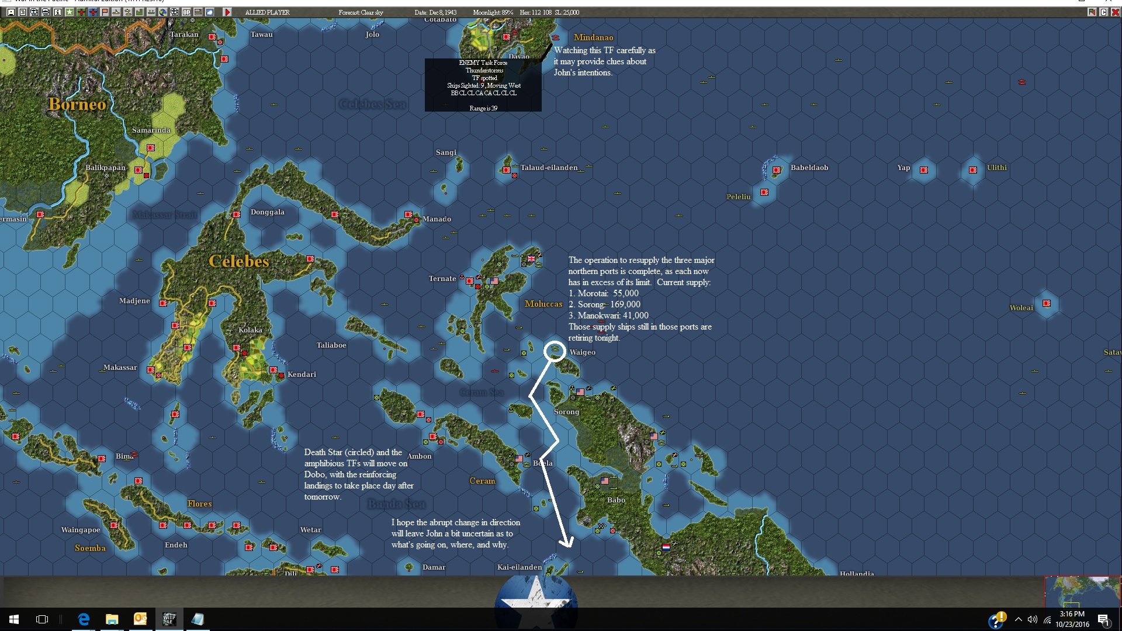The image size is (1122, 631).
Task: Open the document list toolbar icon
Action: [x=22, y=12]
